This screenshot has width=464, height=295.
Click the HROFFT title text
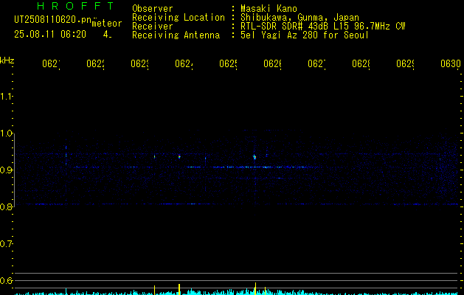[75, 6]
